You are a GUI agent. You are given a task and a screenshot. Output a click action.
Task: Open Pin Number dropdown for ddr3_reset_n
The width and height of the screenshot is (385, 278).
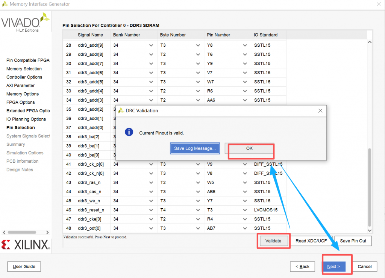click(x=245, y=210)
